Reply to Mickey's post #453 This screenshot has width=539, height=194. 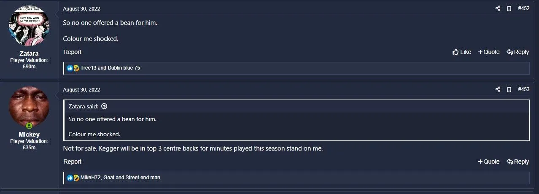point(517,162)
